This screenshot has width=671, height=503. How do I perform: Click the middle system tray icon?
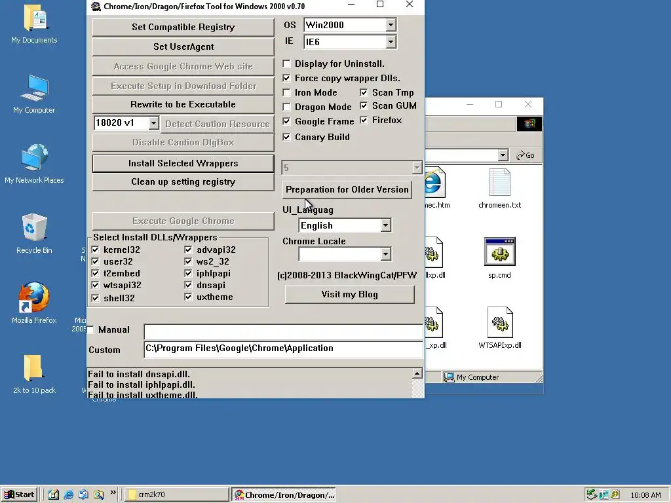pos(604,495)
